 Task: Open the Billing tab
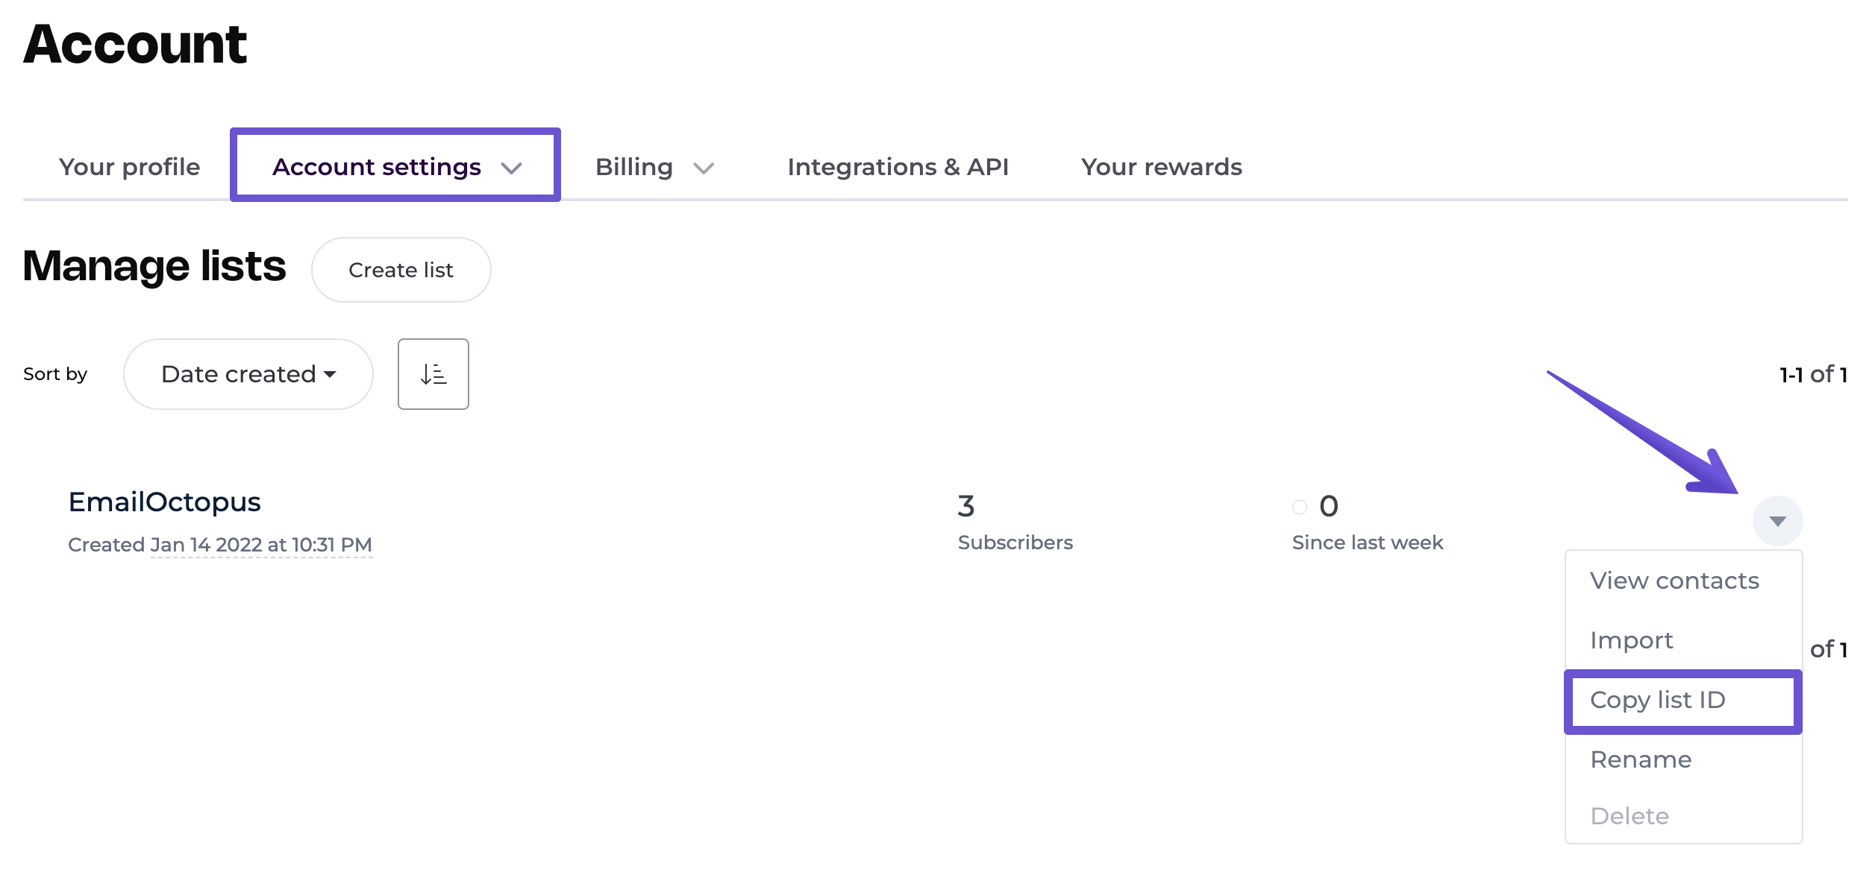[633, 167]
